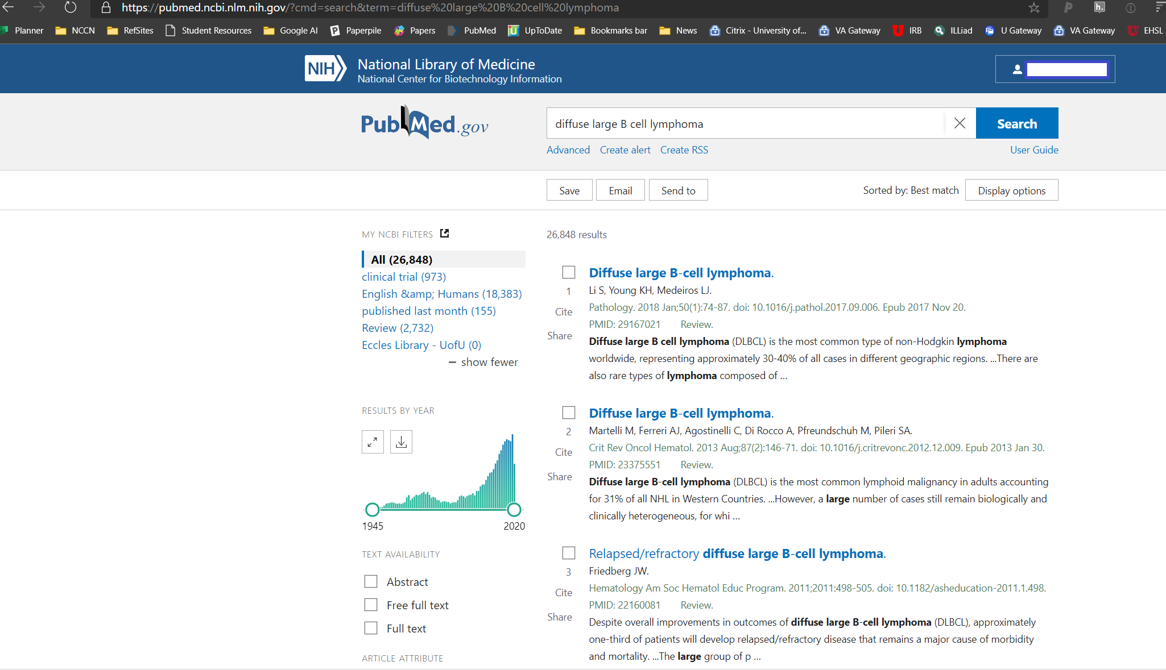
Task: Click the Create RSS link
Action: pos(684,150)
